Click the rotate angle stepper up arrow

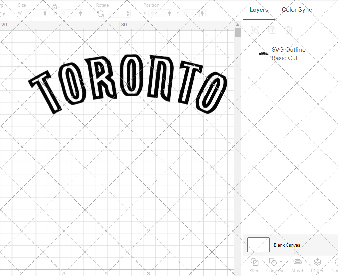pyautogui.click(x=127, y=11)
